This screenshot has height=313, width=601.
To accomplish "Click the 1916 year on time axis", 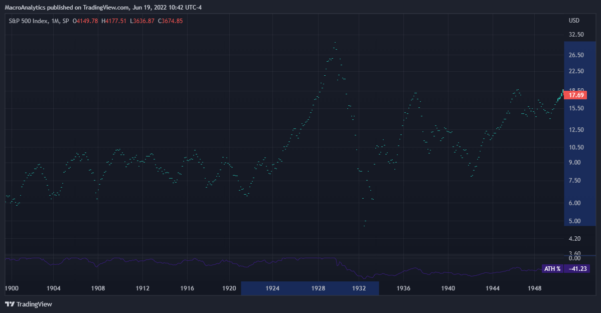I will (187, 288).
